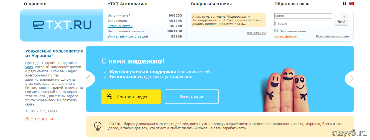
Task: Click the eTXT.RU logo
Action: click(62, 25)
